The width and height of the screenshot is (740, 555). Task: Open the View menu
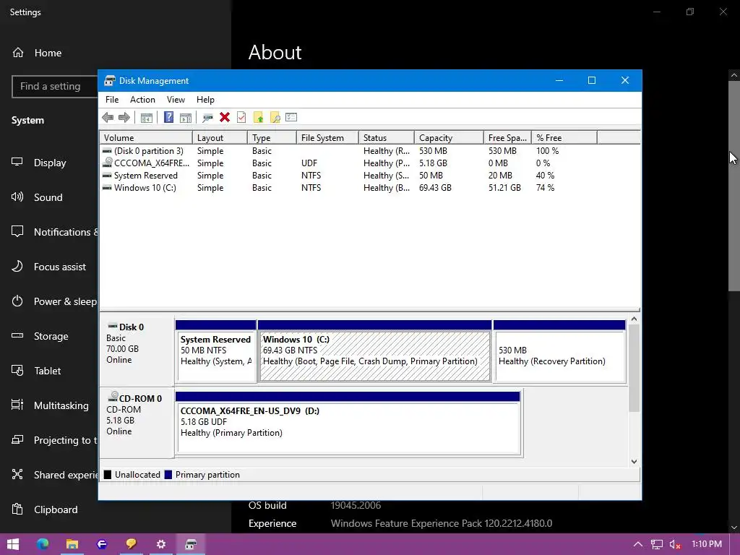click(x=176, y=100)
